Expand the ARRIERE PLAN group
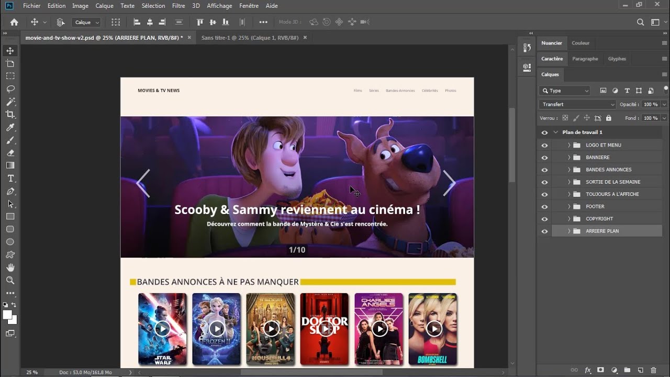 (569, 231)
